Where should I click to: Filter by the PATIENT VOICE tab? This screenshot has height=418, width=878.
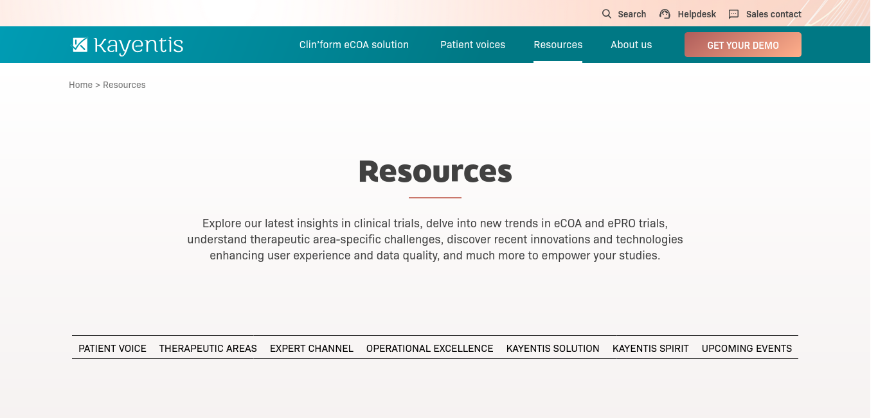112,348
